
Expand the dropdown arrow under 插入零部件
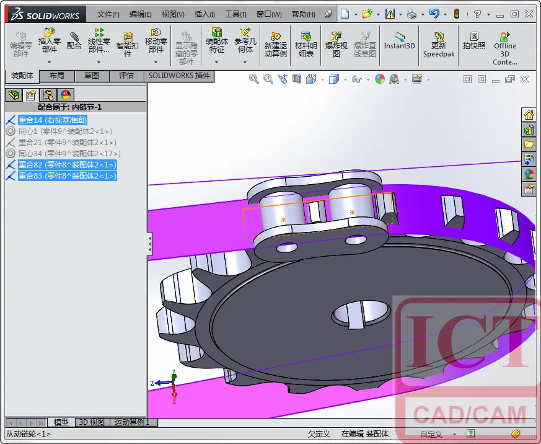[x=50, y=62]
